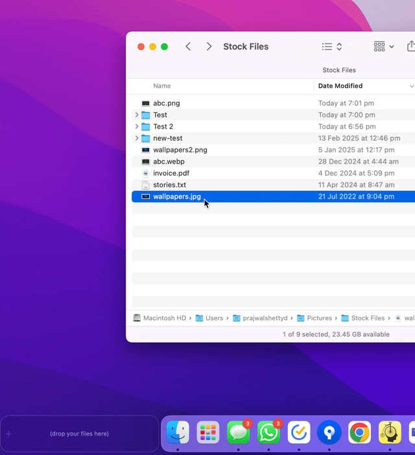
Task: Click the 'Stock Files' tab label below toolbar
Action: tap(338, 70)
